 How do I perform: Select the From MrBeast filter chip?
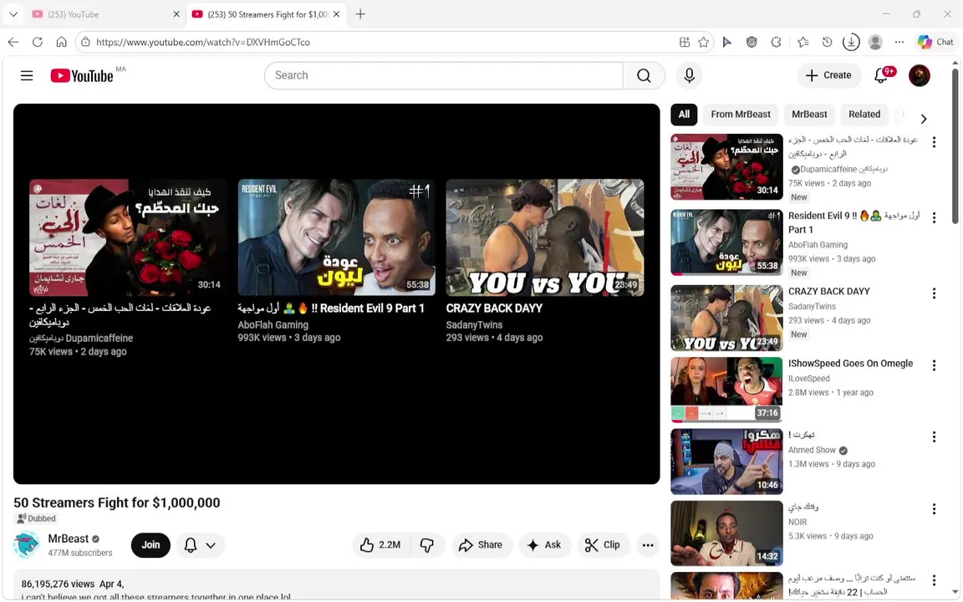(740, 115)
